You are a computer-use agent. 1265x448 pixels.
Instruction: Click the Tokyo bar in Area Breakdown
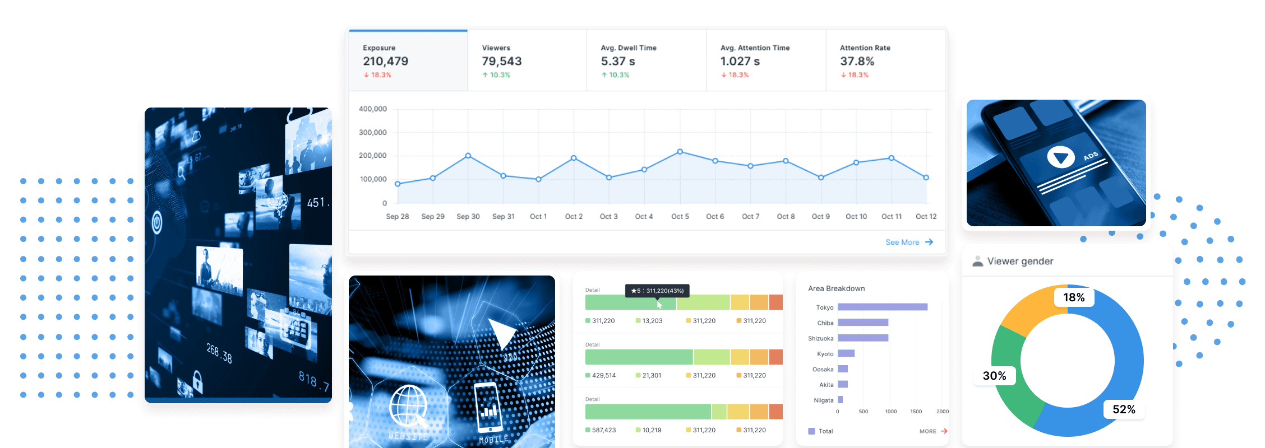883,307
